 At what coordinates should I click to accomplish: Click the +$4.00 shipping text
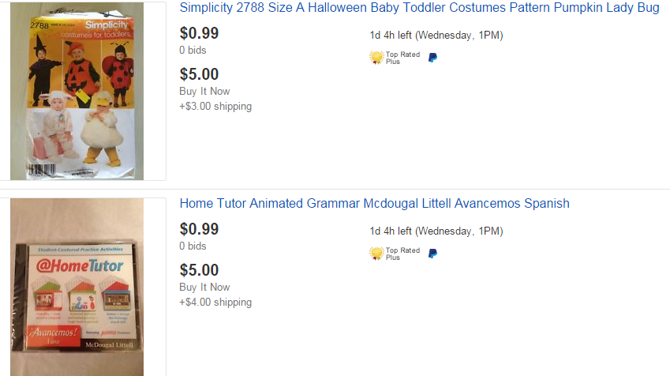[215, 303]
